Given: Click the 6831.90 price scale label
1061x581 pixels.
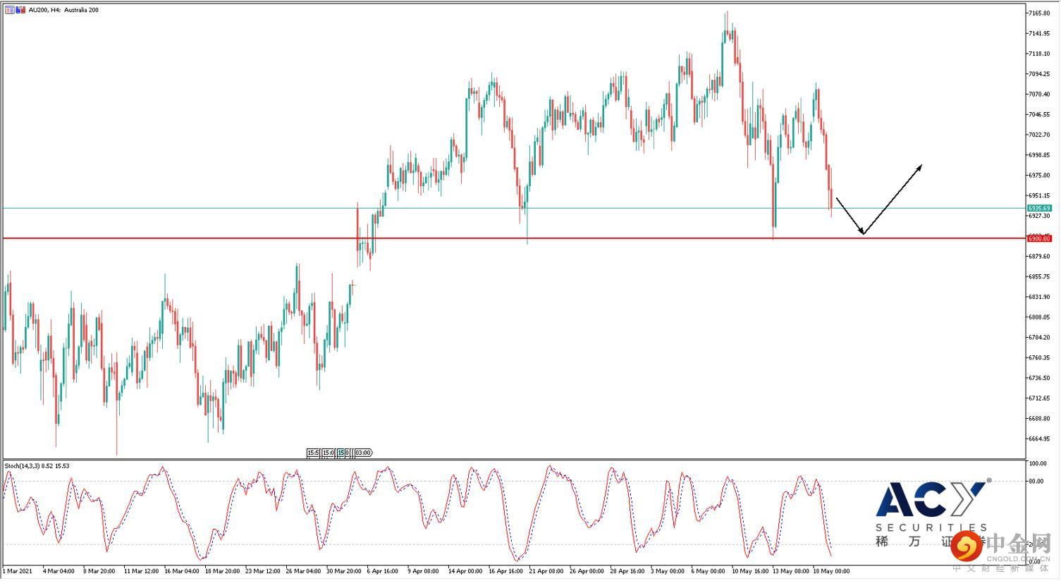Looking at the screenshot, I should pyautogui.click(x=1039, y=297).
